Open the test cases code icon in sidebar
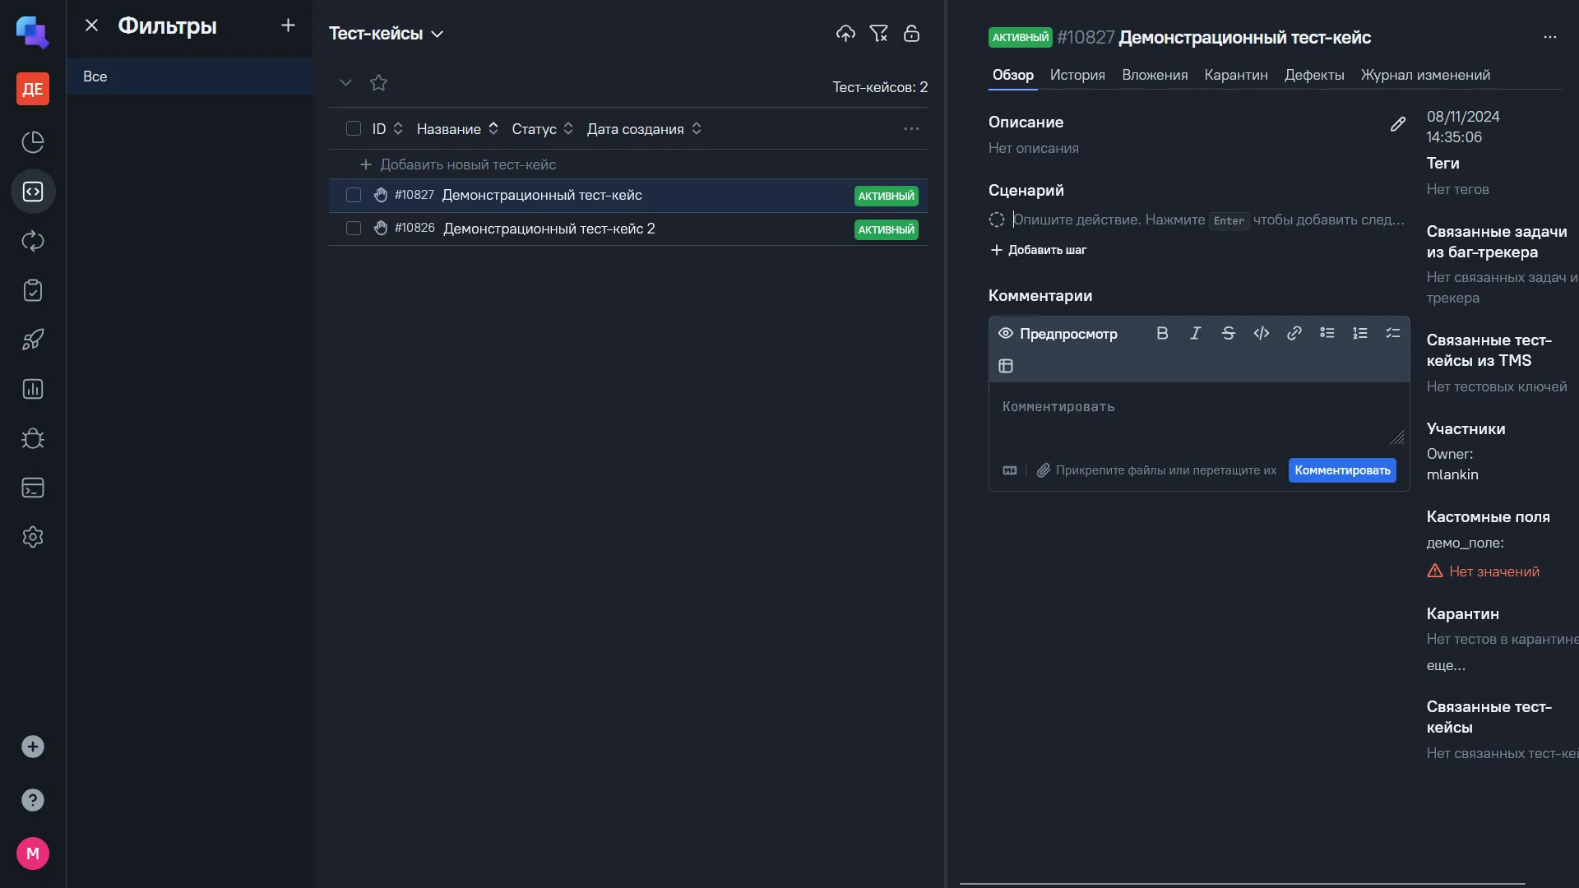Viewport: 1579px width, 888px height. click(33, 192)
